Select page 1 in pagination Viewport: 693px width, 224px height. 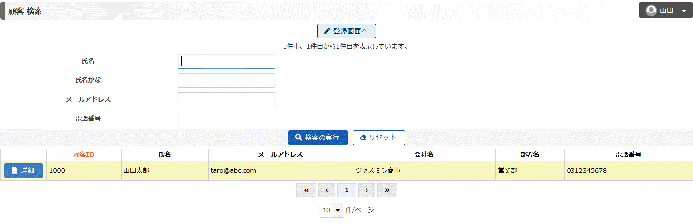point(347,190)
